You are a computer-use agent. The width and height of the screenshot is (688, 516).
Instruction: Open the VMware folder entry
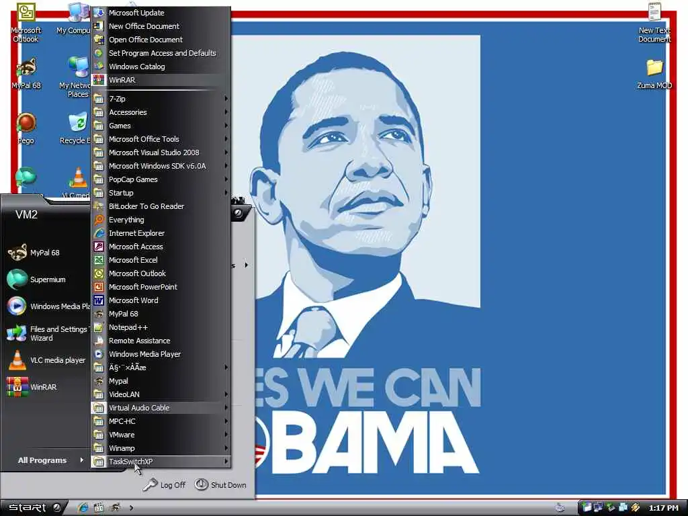161,435
